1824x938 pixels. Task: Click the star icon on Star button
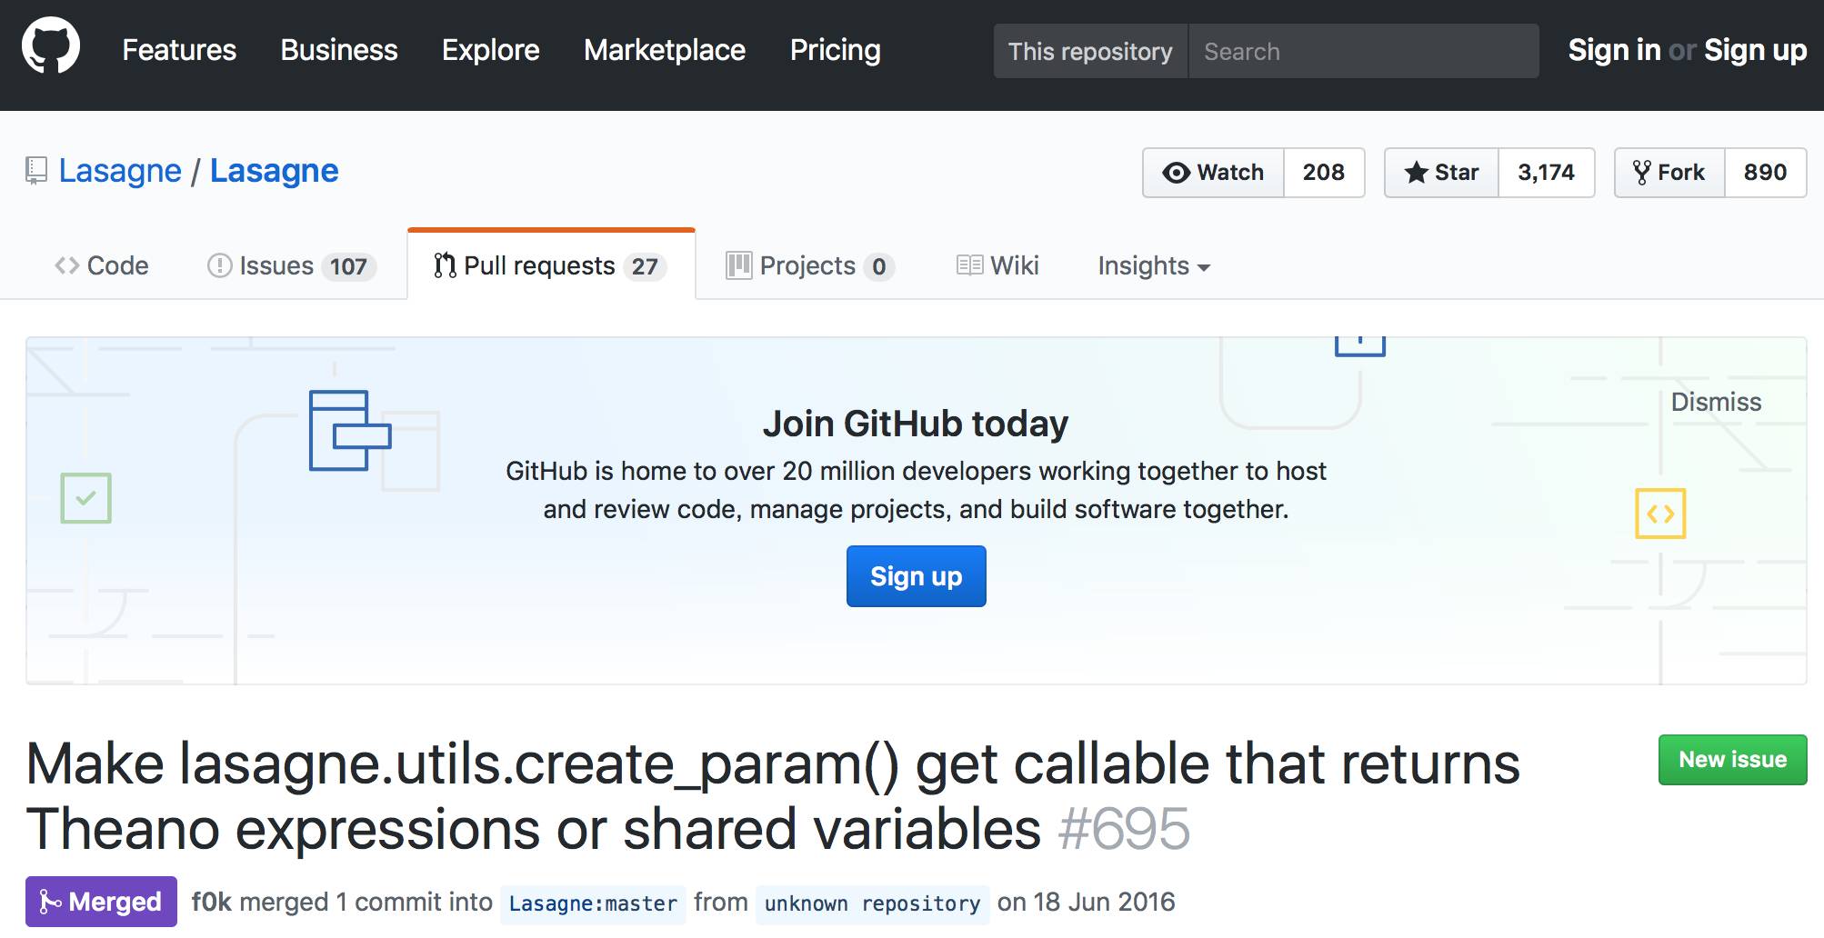tap(1416, 173)
